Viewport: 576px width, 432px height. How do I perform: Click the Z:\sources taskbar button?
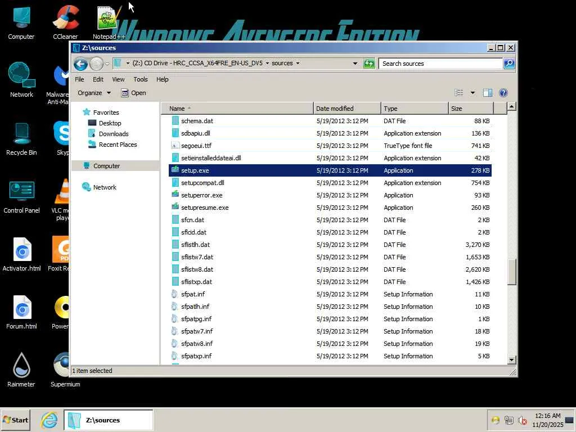[x=109, y=420]
